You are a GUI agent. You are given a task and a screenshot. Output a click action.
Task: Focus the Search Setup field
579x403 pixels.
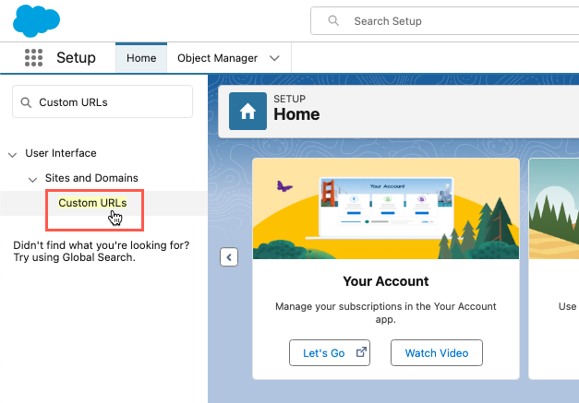click(x=443, y=21)
